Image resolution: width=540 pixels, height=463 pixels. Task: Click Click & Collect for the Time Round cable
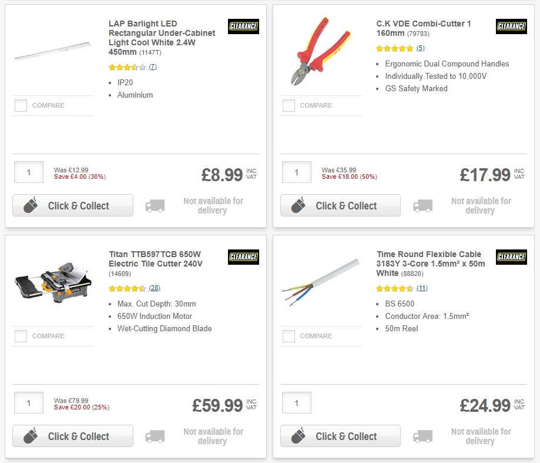point(340,436)
